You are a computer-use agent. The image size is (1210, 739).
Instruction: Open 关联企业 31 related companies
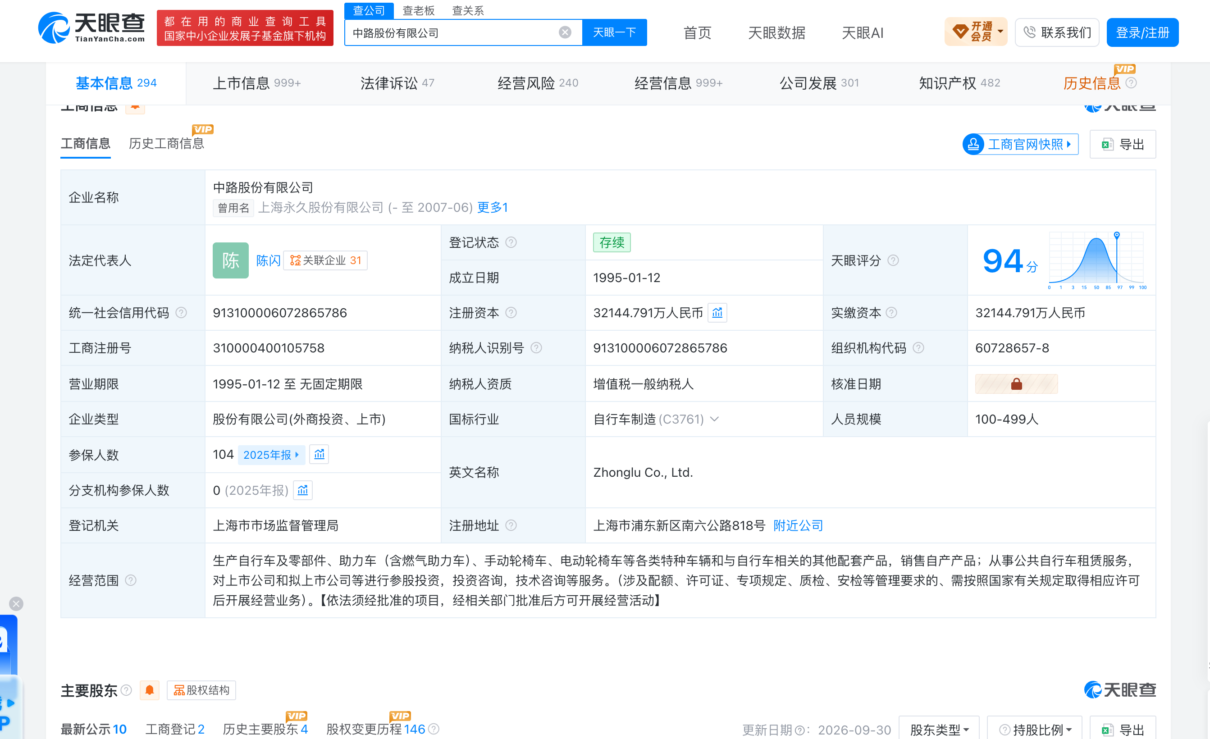[x=325, y=260]
